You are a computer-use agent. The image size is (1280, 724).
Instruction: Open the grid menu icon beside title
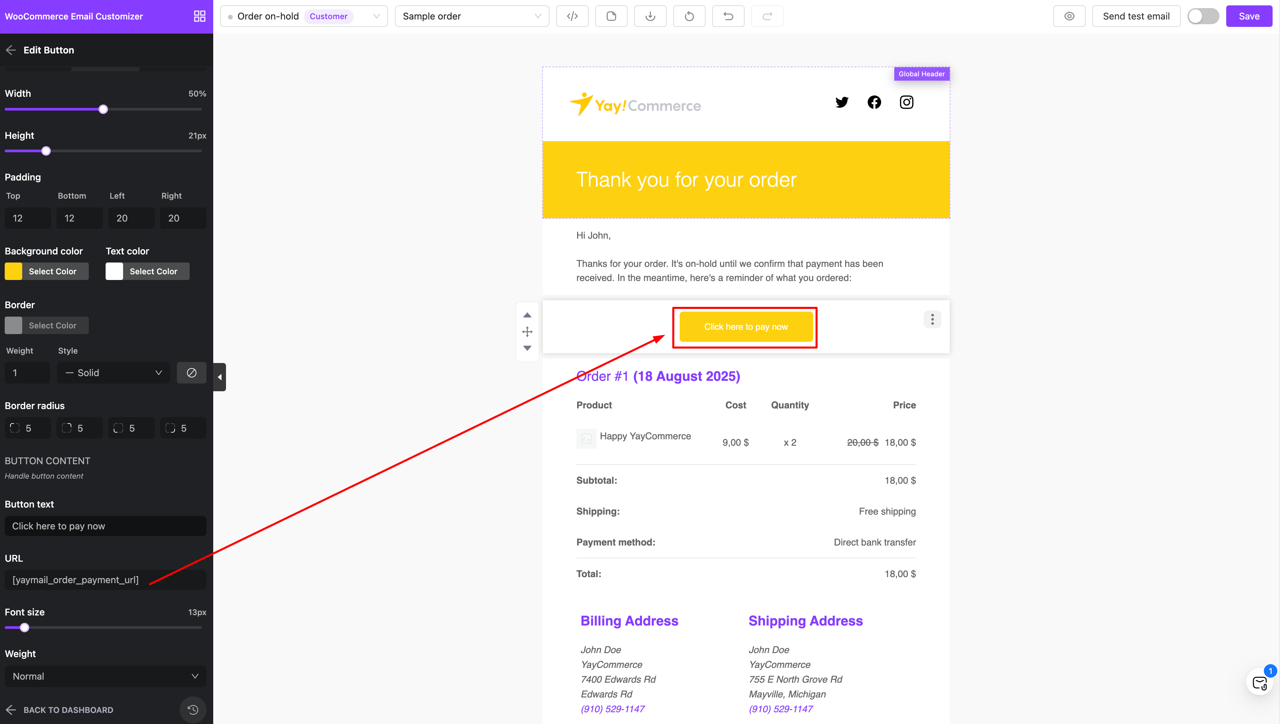199,16
